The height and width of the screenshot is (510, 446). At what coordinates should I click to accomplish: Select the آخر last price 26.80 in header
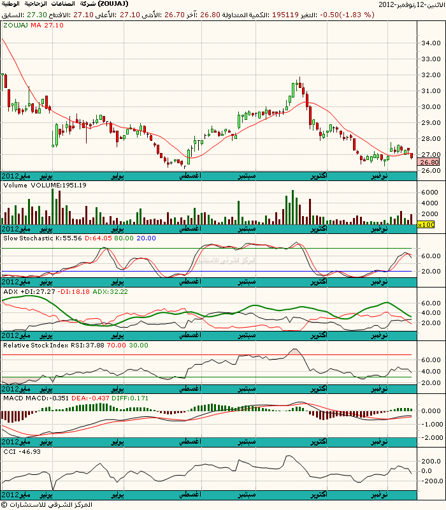pyautogui.click(x=210, y=15)
